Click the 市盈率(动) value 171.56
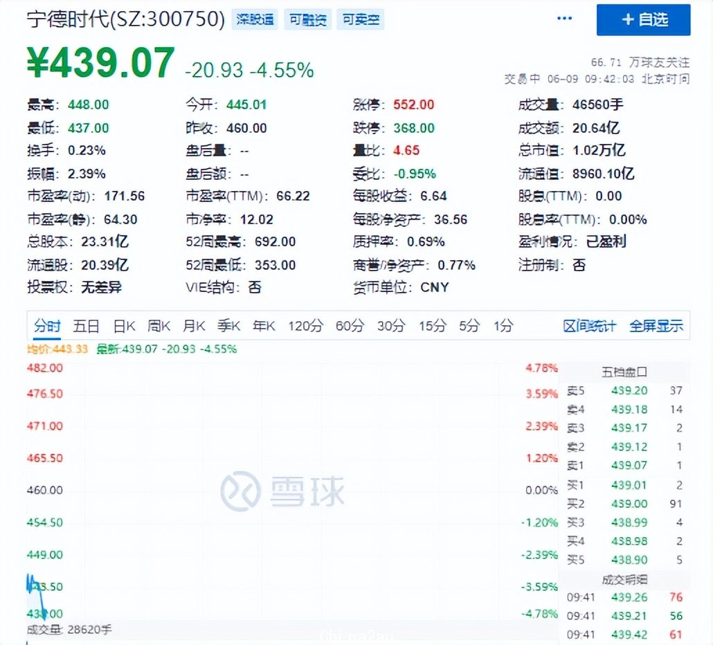Screen dimensions: 713x645 coord(125,197)
